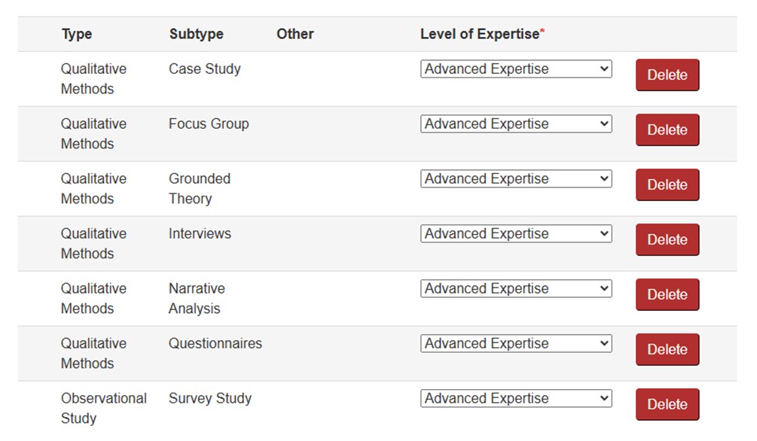
Task: Delete the Questionnaires row
Action: pyautogui.click(x=667, y=350)
